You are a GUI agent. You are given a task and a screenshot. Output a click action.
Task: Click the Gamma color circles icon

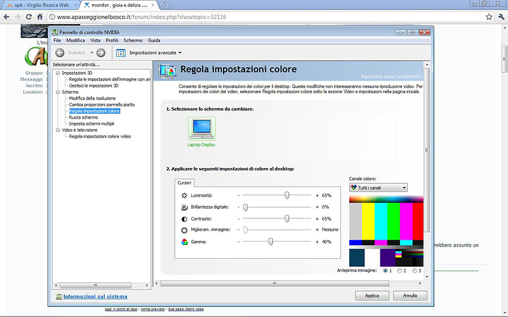[184, 242]
